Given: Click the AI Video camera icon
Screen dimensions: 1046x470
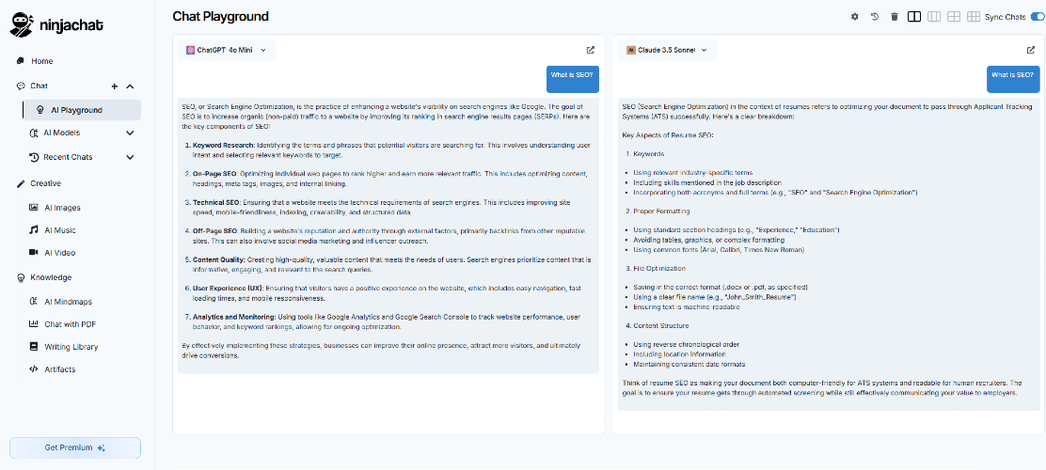Looking at the screenshot, I should 34,253.
